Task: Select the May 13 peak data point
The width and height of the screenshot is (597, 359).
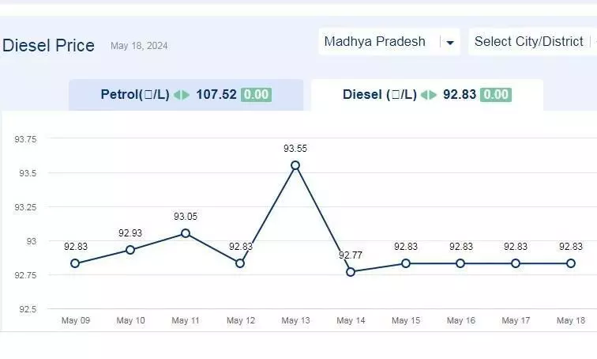Action: pyautogui.click(x=295, y=165)
